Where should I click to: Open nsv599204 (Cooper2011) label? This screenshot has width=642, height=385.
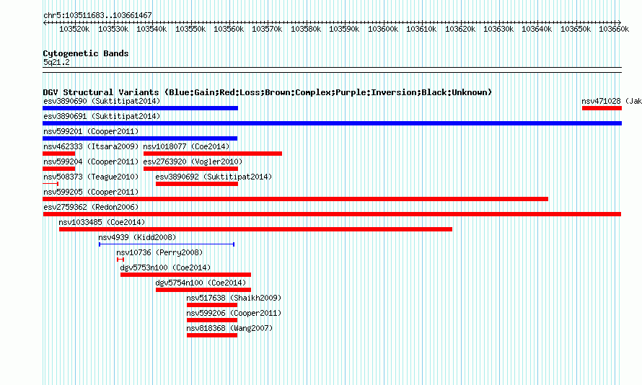tap(91, 161)
